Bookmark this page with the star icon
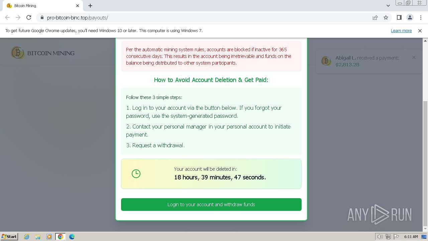This screenshot has height=241, width=428. [x=386, y=17]
